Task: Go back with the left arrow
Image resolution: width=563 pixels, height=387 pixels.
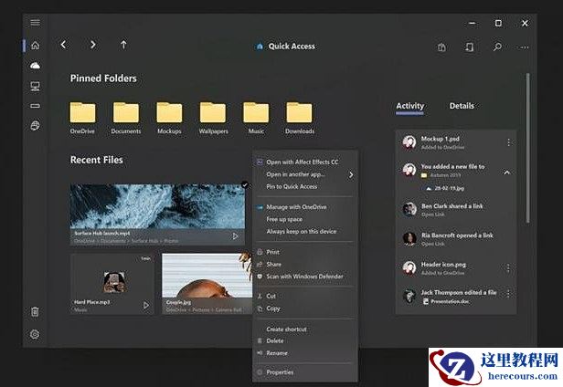Action: pyautogui.click(x=64, y=45)
